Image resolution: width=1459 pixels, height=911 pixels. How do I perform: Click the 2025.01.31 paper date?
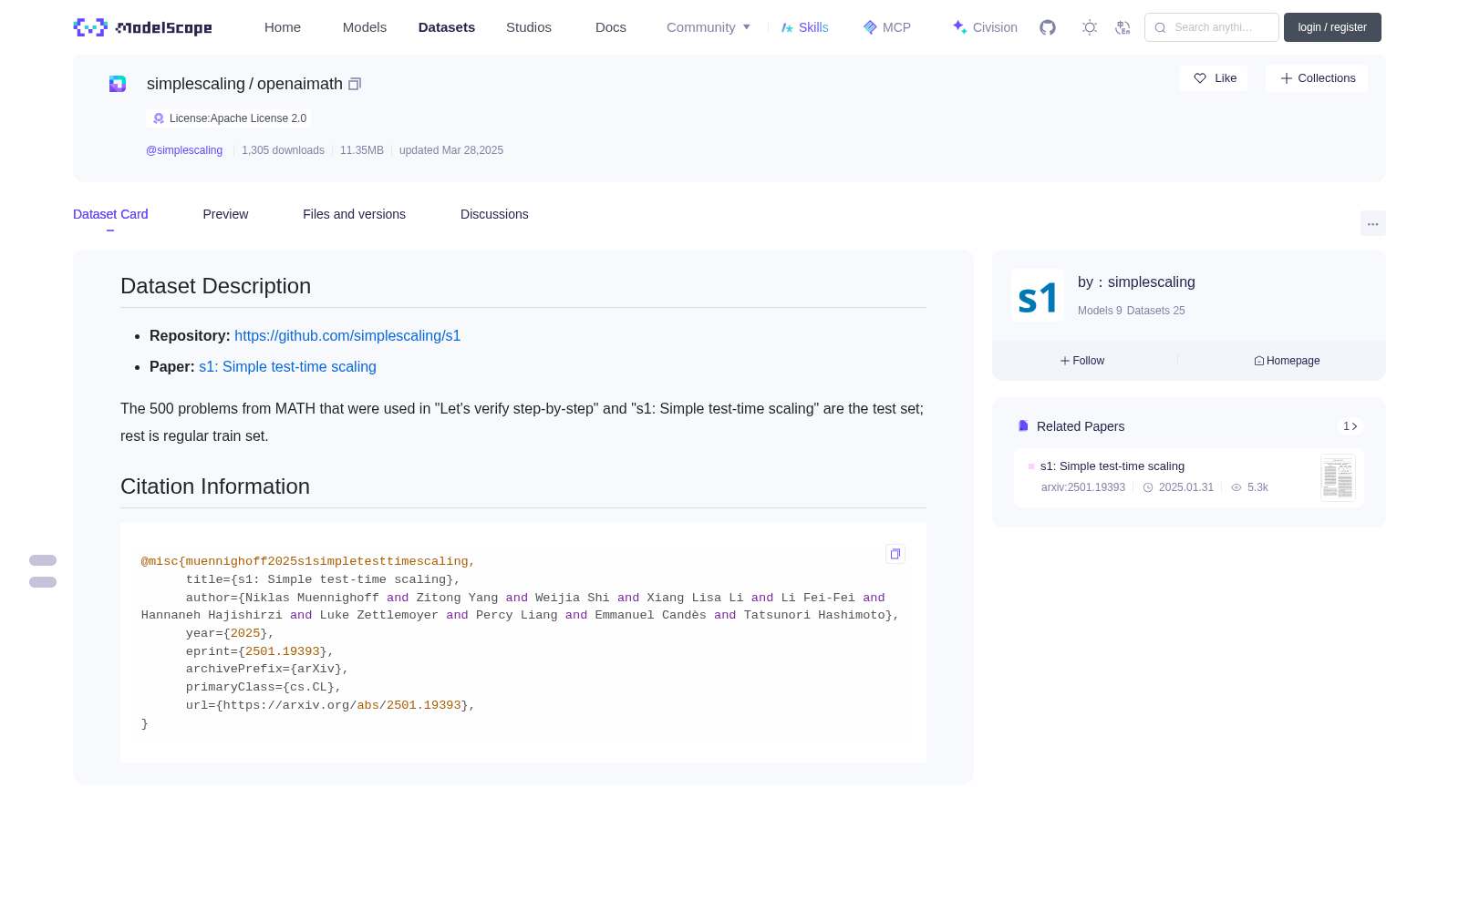point(1186,487)
